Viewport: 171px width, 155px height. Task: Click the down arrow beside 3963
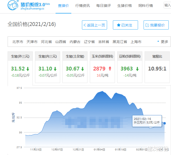138,69
